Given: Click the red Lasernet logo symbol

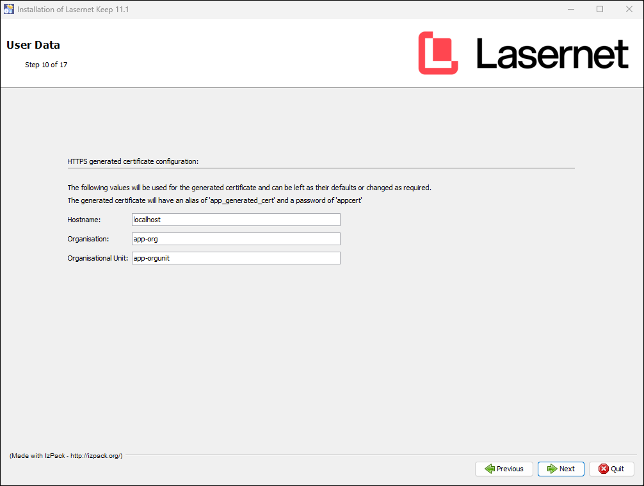Looking at the screenshot, I should (x=438, y=53).
